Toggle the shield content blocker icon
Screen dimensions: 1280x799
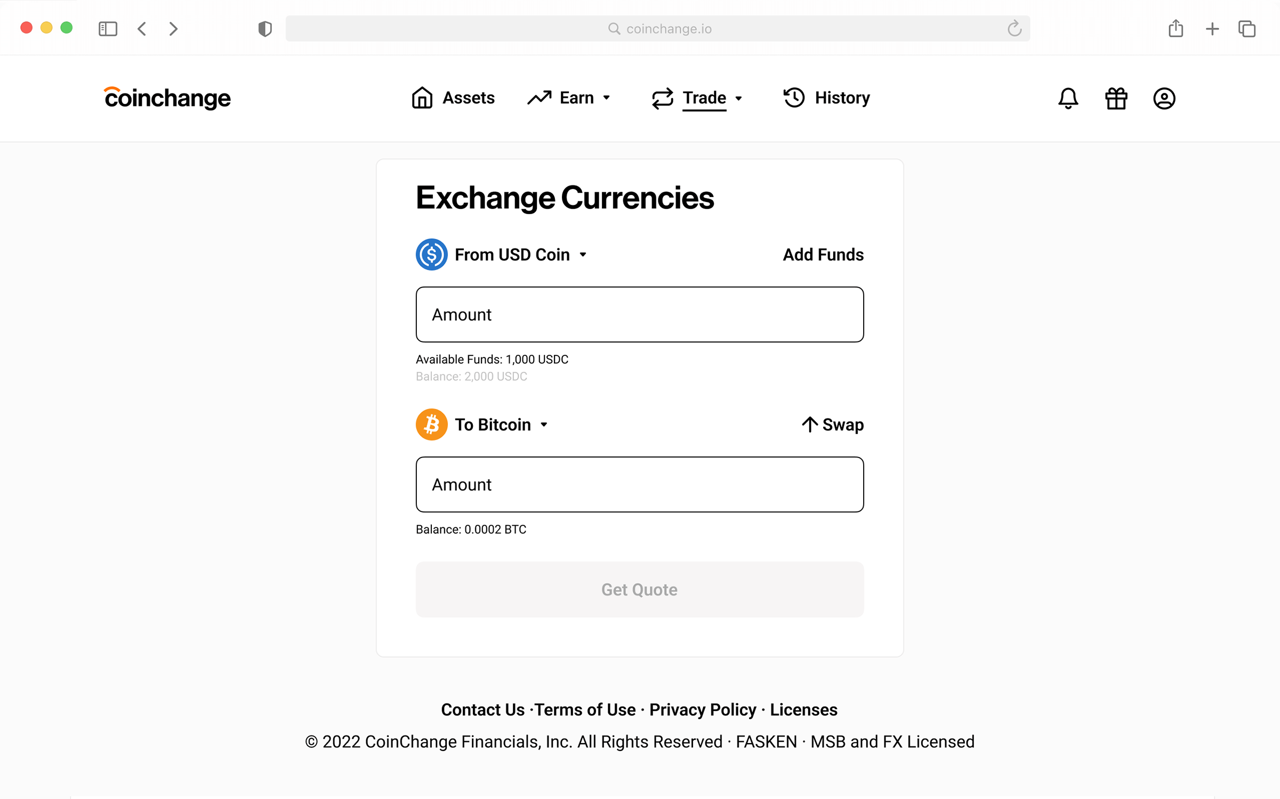click(265, 28)
